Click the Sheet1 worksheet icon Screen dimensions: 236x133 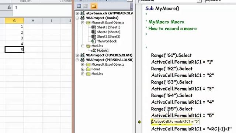pyautogui.click(x=94, y=27)
